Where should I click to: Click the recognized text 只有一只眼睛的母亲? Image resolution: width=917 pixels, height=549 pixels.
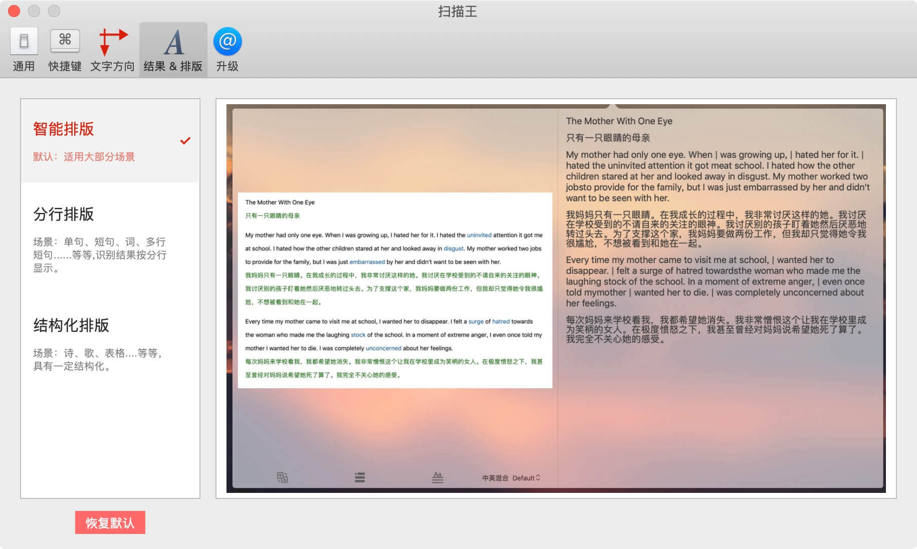tap(608, 138)
